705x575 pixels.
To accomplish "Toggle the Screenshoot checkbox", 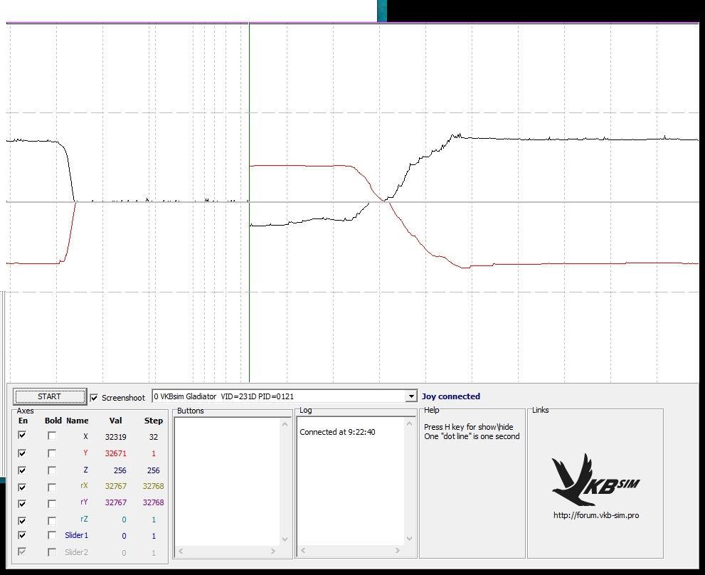I will pos(95,397).
